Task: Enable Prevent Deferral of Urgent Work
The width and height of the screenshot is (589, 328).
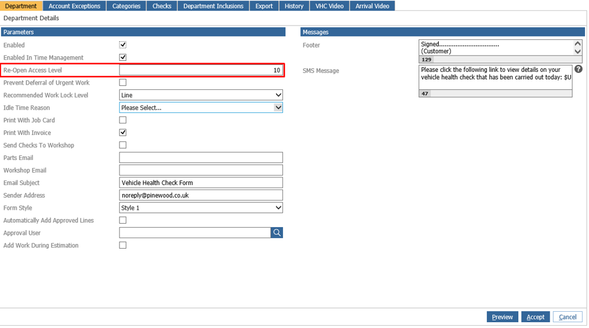Action: click(122, 82)
